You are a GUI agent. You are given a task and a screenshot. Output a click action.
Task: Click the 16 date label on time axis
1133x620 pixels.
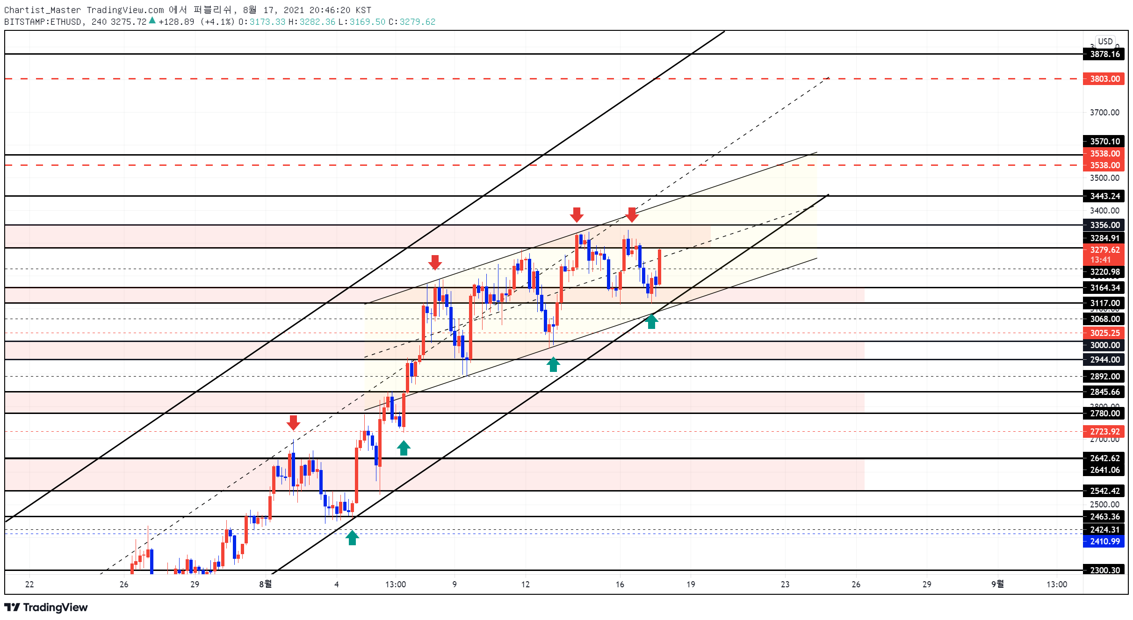click(620, 584)
